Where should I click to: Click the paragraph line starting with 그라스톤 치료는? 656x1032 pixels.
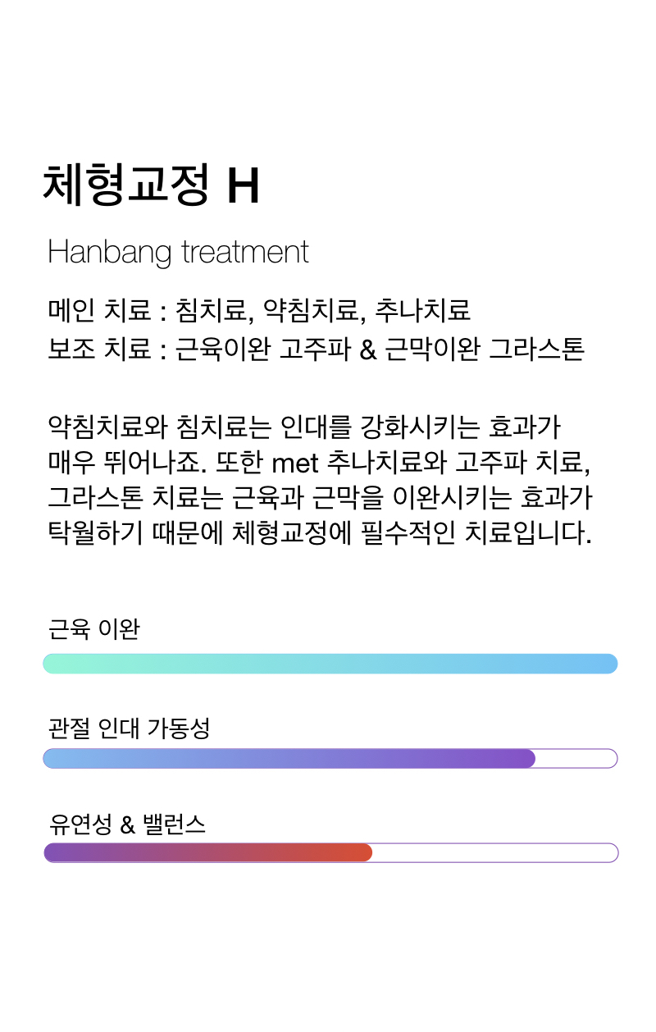point(320,497)
